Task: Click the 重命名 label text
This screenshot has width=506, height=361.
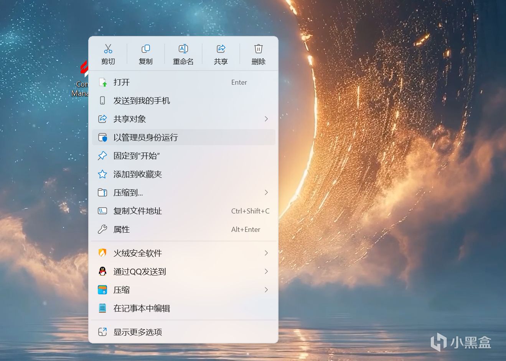Action: [x=183, y=61]
